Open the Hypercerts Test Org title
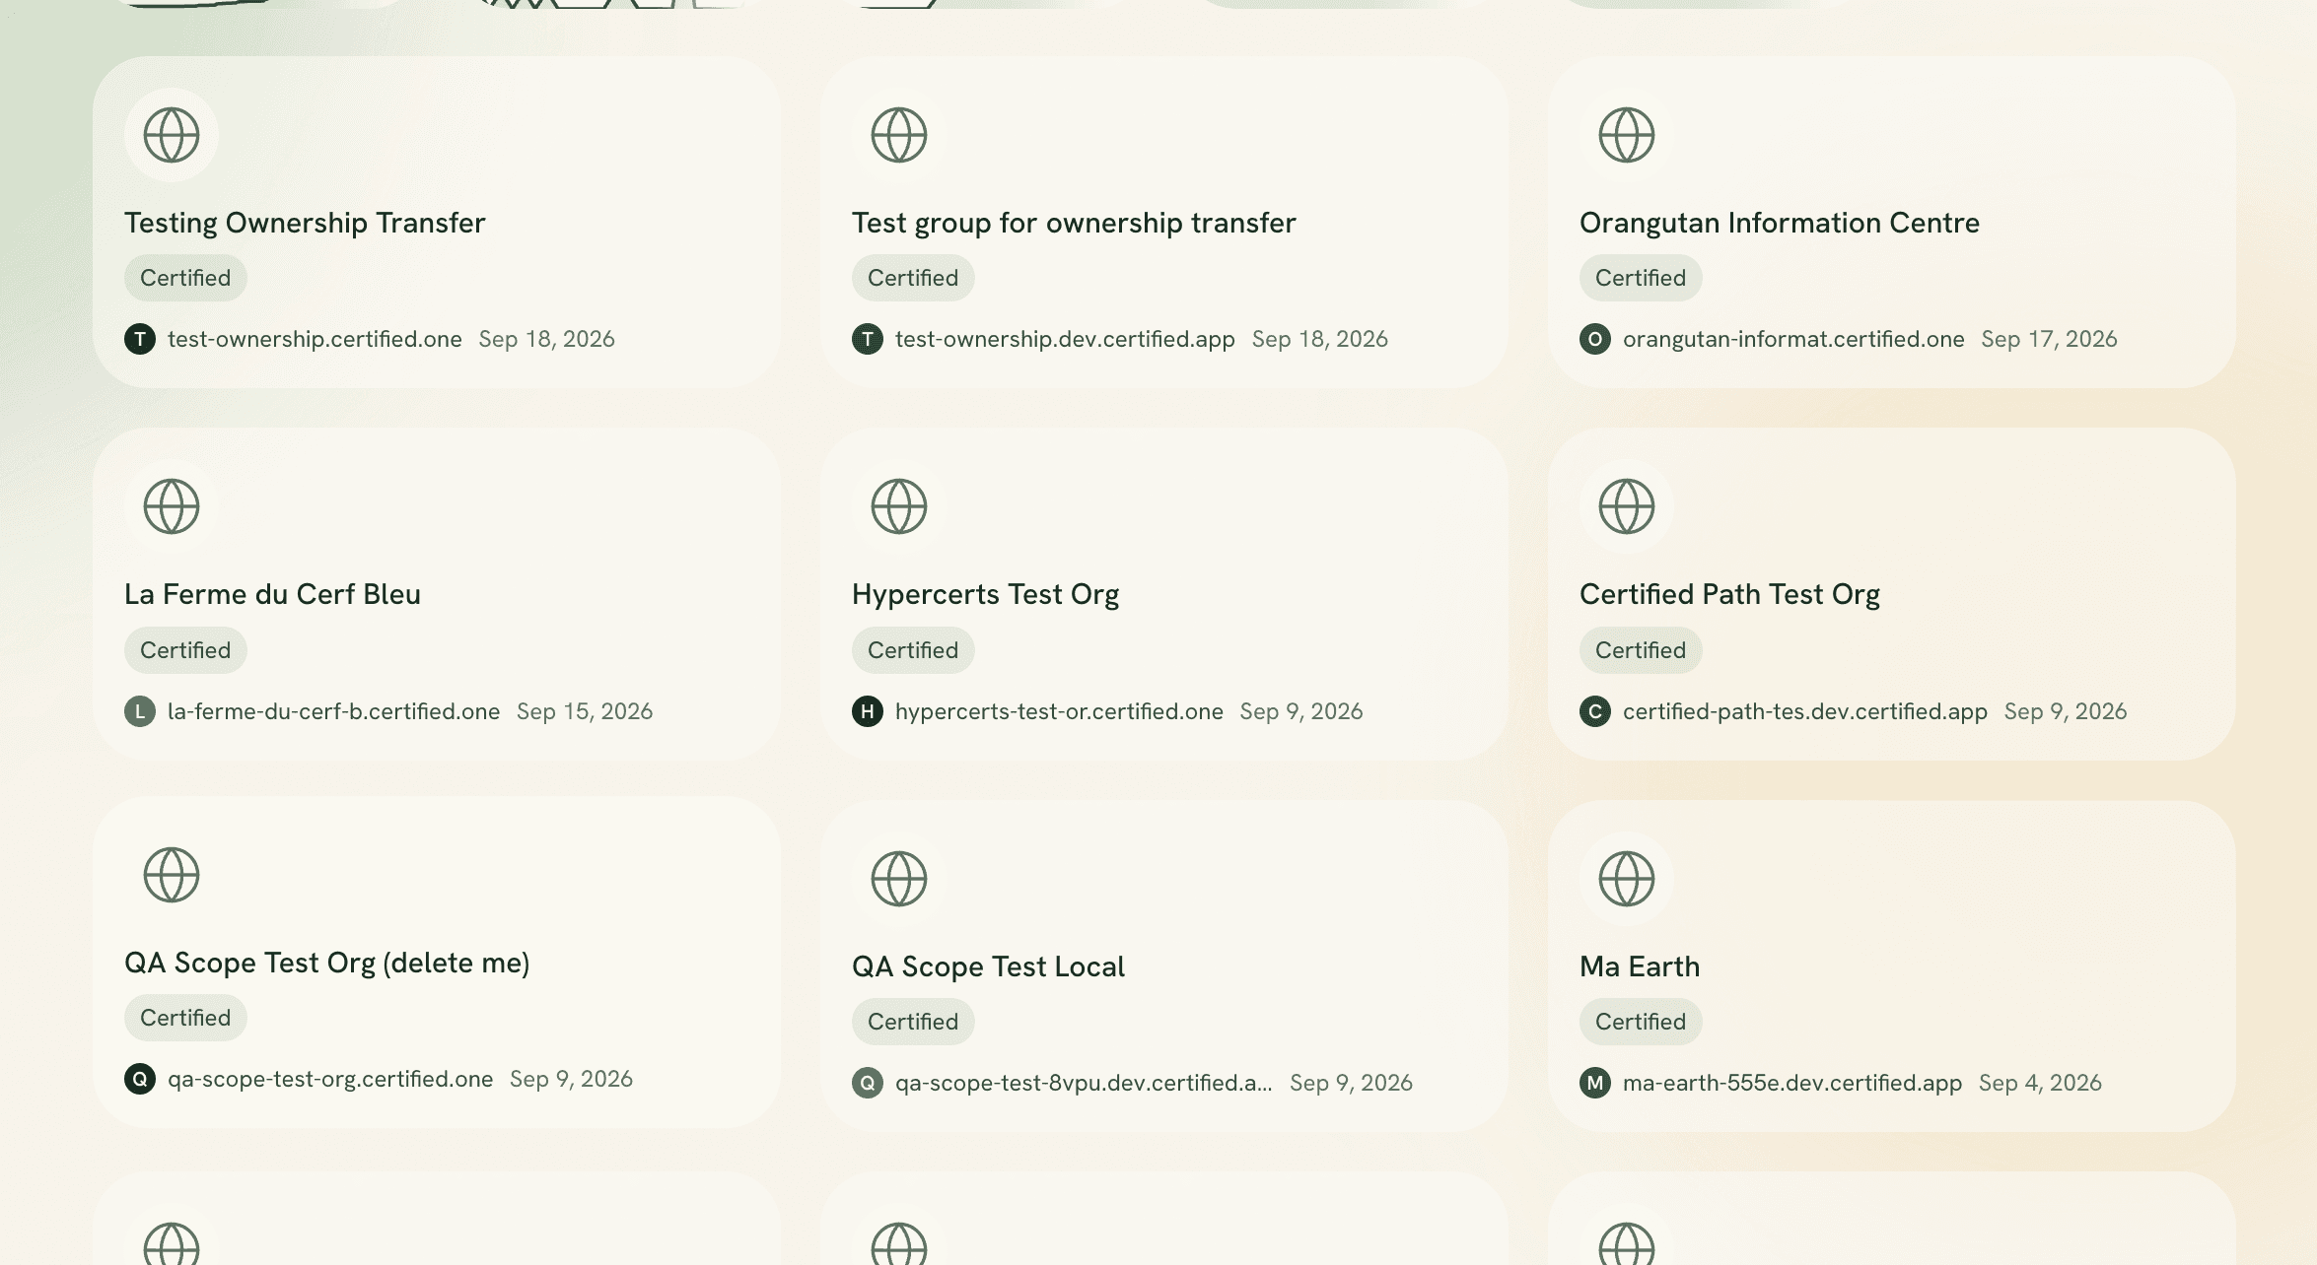The height and width of the screenshot is (1265, 2317). tap(986, 595)
